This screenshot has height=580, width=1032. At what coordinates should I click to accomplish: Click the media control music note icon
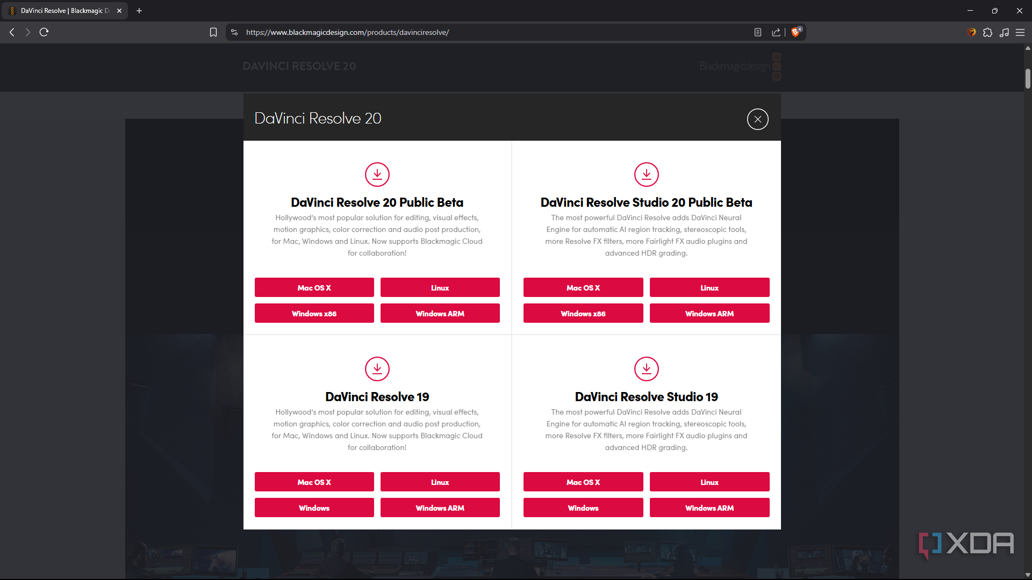1004,32
